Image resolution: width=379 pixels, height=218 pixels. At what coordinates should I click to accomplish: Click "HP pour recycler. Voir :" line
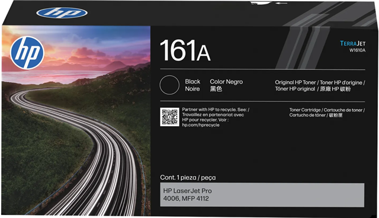pos(205,120)
